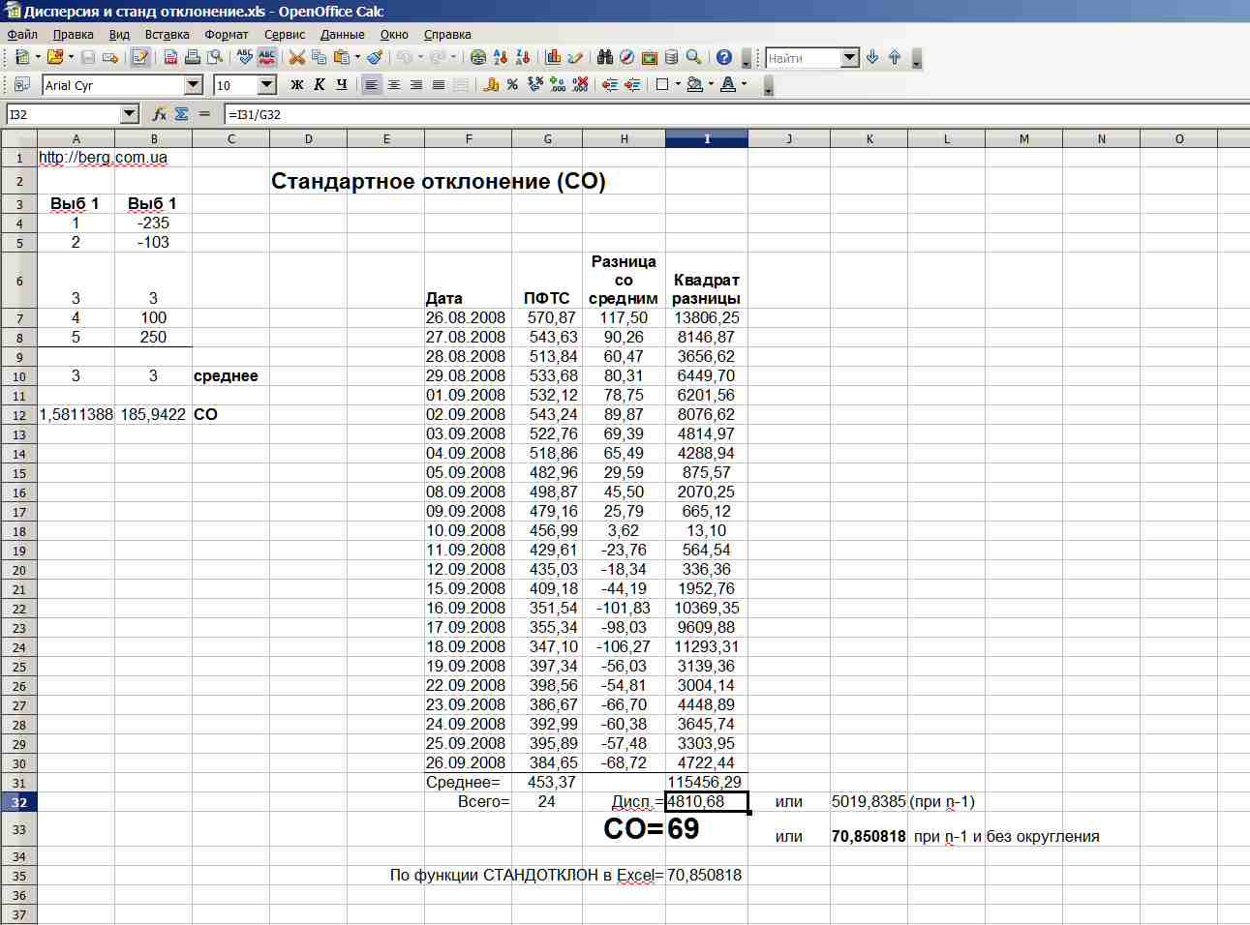Viewport: 1250px width, 925px height.
Task: Click the Function Wizard button
Action: [160, 114]
